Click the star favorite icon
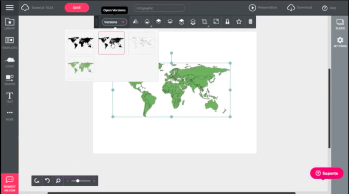Screen dimensions: 349x194 coord(239,22)
